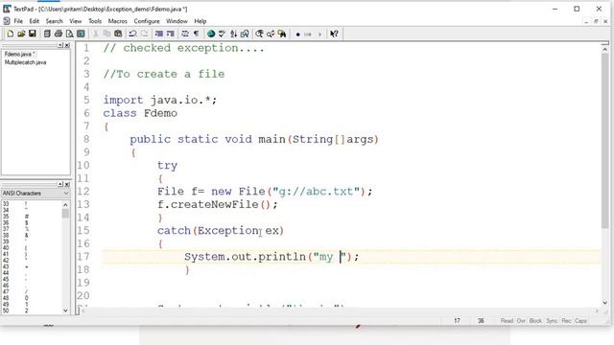Open Replace from the toolbar
The image size is (614, 345).
271,34
